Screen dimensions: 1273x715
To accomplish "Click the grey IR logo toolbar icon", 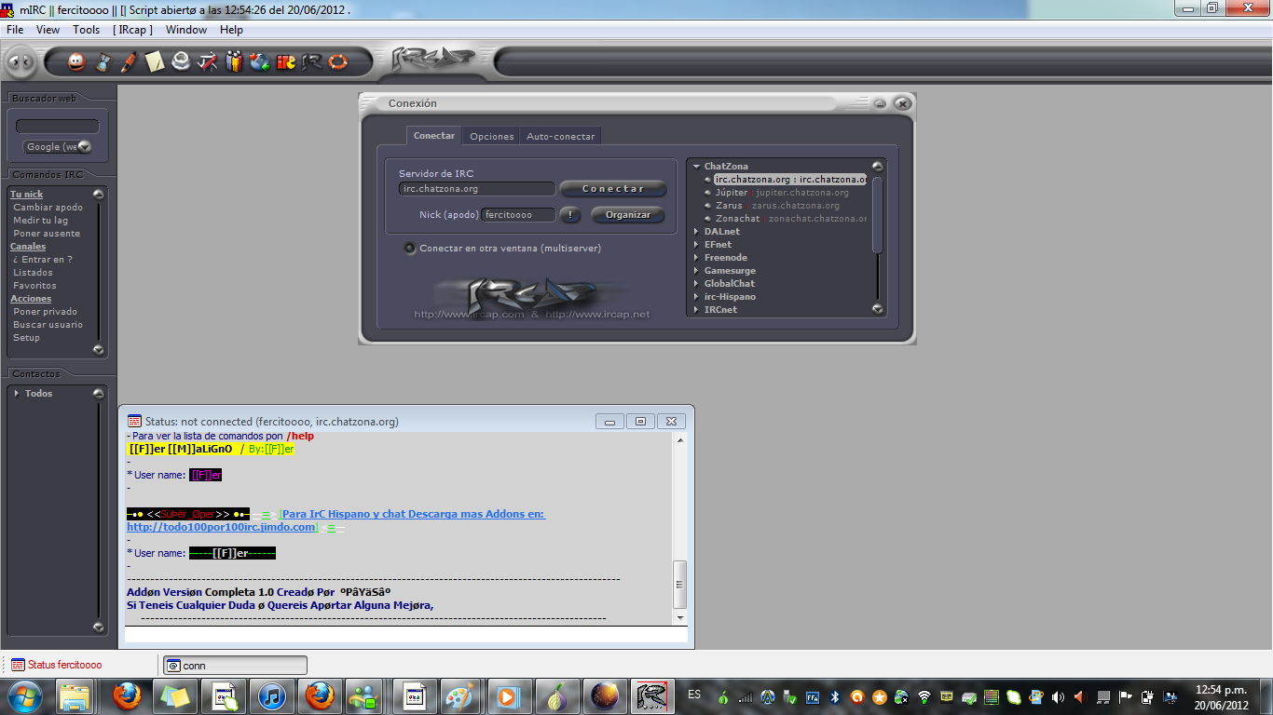I will [x=312, y=62].
